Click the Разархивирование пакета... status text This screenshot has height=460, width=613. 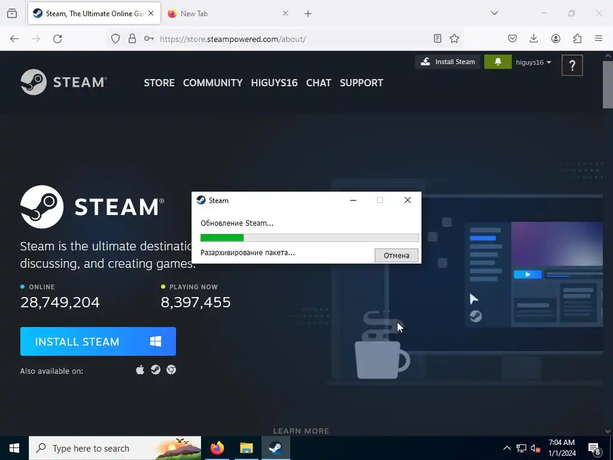tap(247, 253)
